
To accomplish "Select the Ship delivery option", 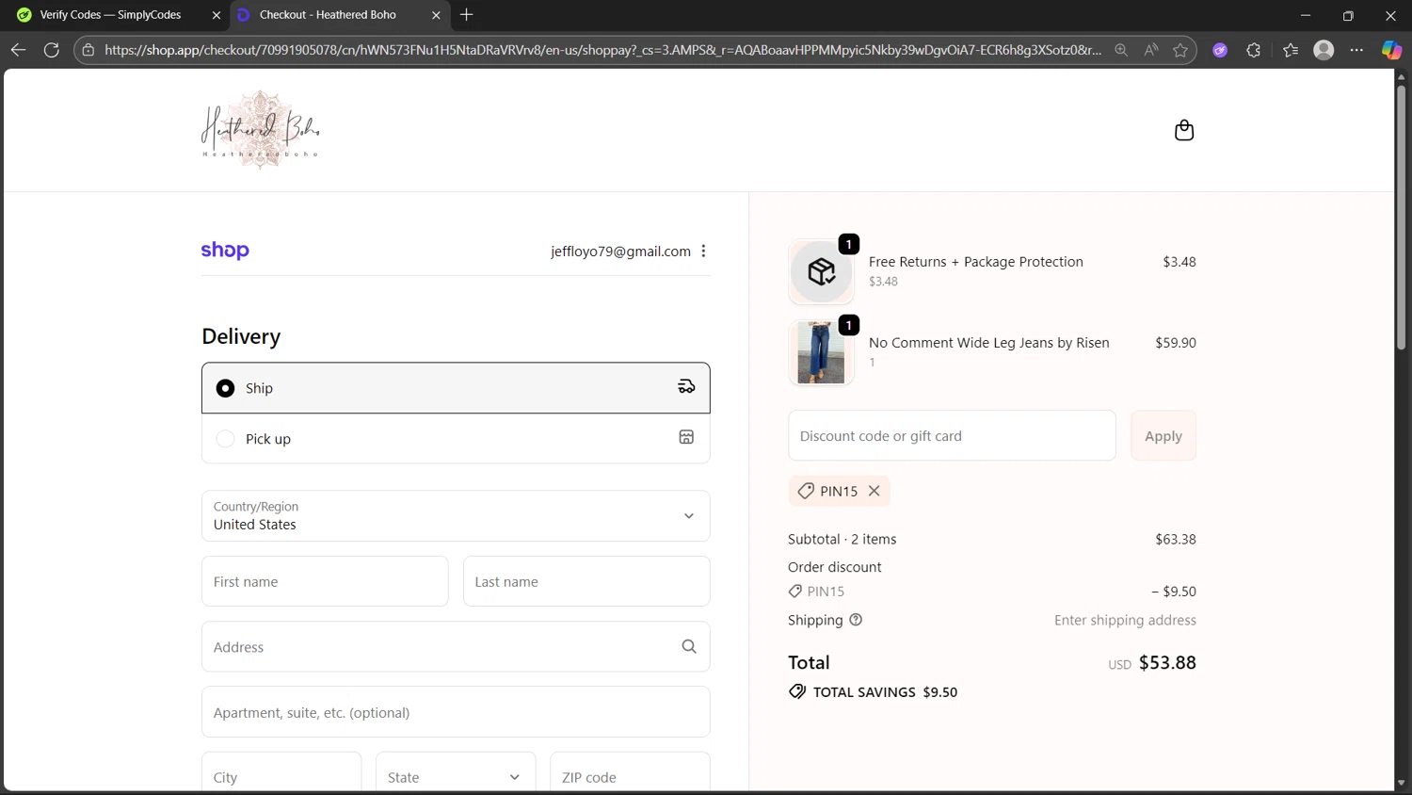I will click(x=456, y=388).
